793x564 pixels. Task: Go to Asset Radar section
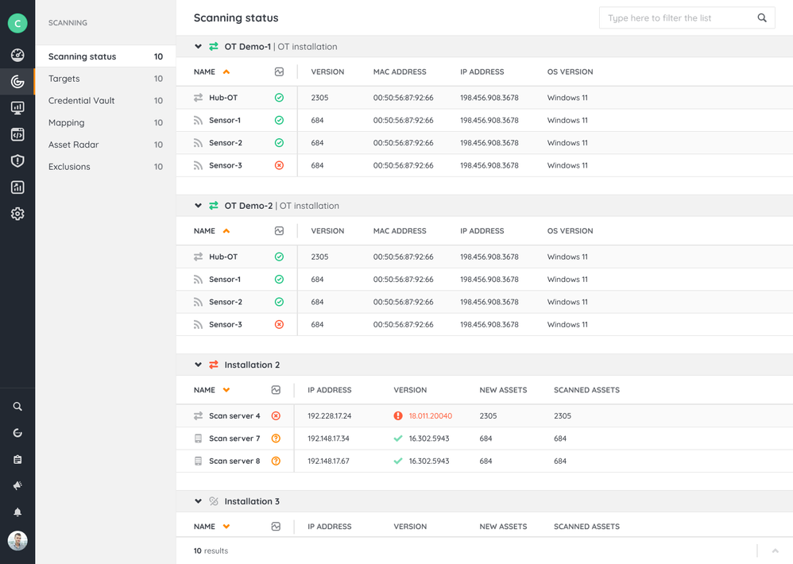[x=73, y=145]
